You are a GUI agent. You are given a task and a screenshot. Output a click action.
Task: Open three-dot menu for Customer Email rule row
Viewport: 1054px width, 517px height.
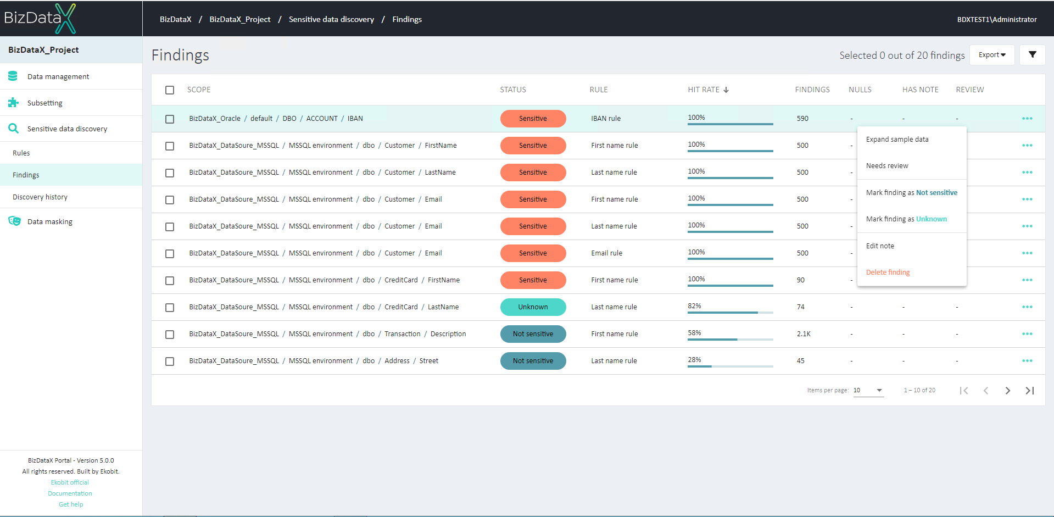(x=1027, y=253)
